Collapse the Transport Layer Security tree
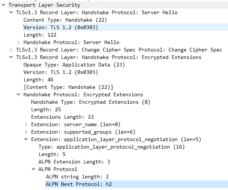 click(x=4, y=5)
